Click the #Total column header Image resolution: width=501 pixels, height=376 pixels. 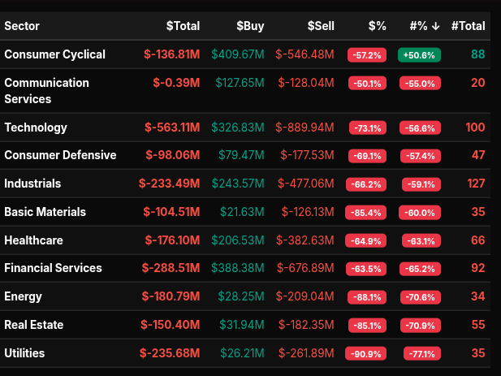[470, 26]
